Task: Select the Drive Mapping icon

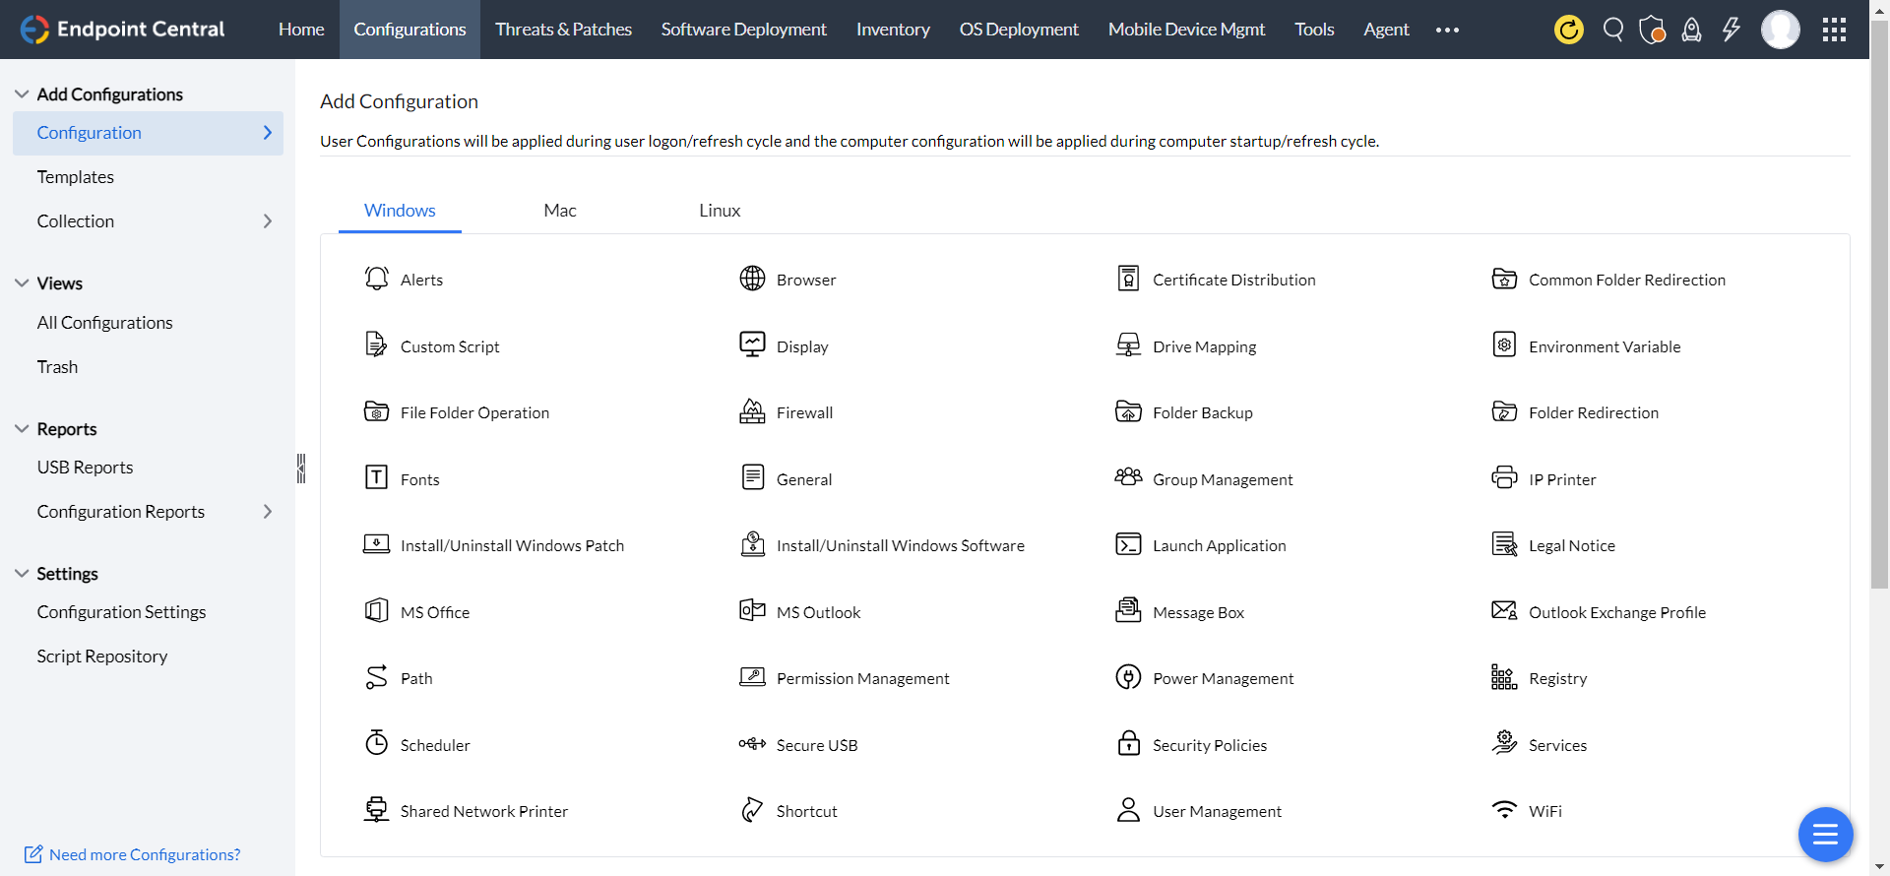Action: point(1128,344)
